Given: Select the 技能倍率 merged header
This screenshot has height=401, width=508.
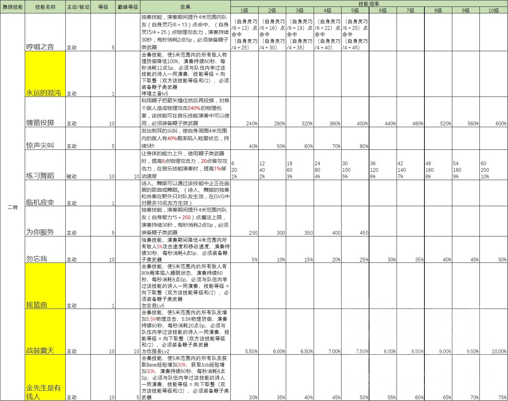Looking at the screenshot, I should pyautogui.click(x=369, y=4).
